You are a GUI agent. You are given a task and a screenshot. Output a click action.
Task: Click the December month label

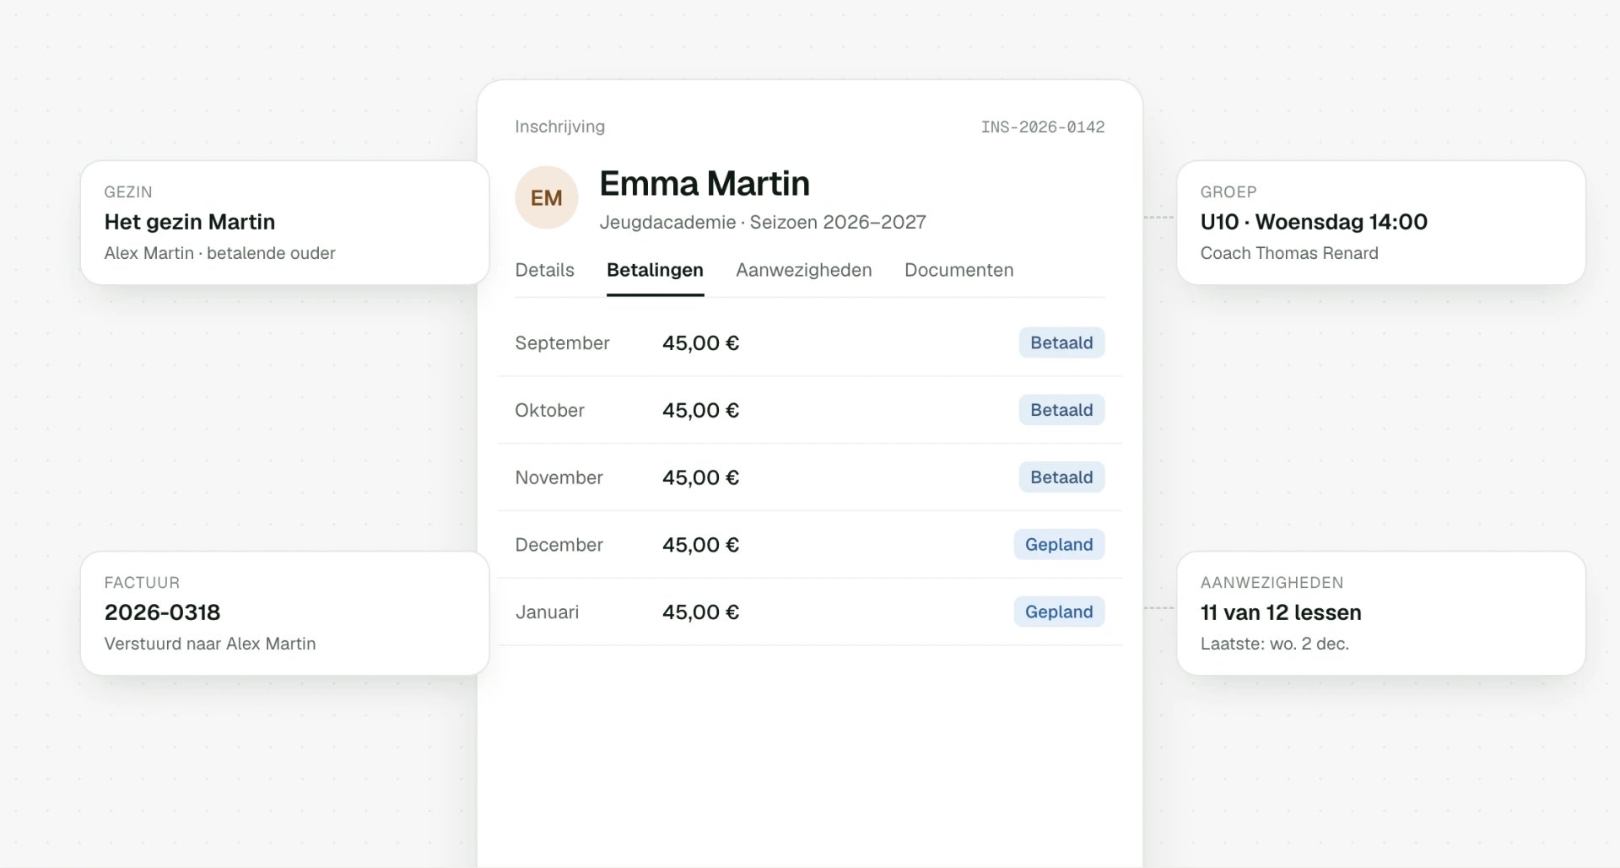[559, 545]
